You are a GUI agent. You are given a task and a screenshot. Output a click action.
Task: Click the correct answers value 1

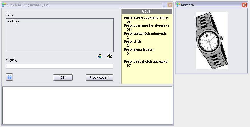[x=128, y=38]
